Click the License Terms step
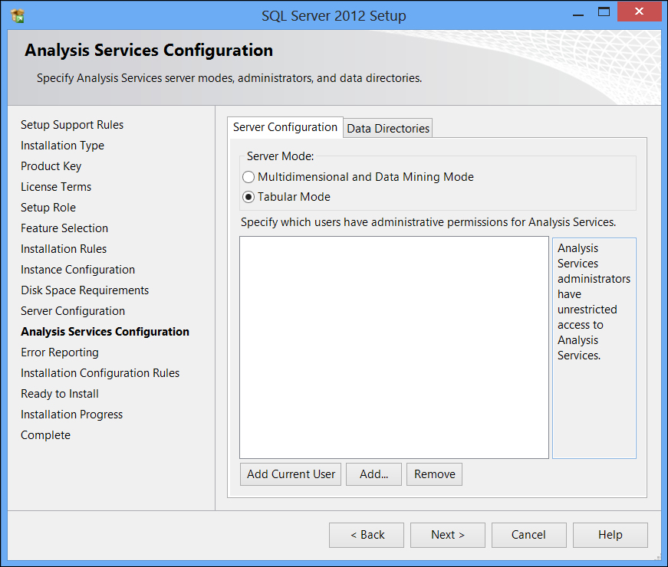Image resolution: width=668 pixels, height=567 pixels. click(x=56, y=187)
